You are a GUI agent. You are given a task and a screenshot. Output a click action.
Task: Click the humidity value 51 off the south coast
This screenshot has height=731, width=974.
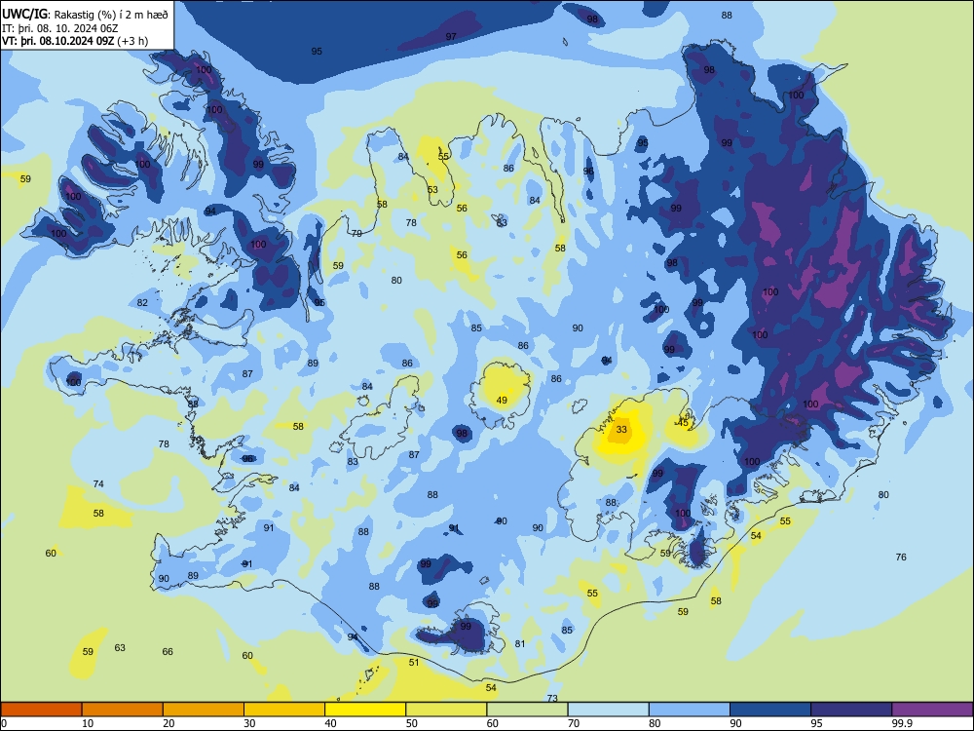[x=414, y=663]
